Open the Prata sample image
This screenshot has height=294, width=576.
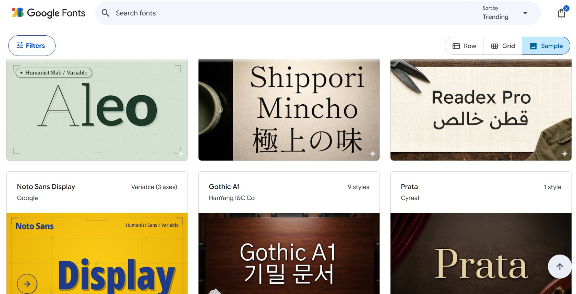[x=481, y=253]
